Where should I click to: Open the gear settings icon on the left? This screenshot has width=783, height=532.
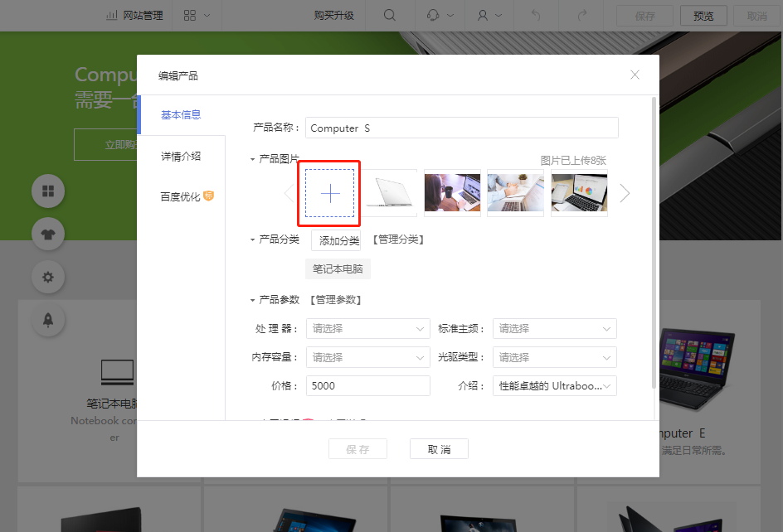coord(48,277)
